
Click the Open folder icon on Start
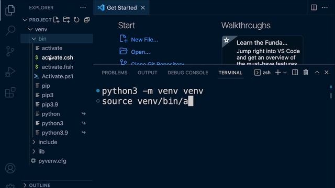tap(124, 51)
